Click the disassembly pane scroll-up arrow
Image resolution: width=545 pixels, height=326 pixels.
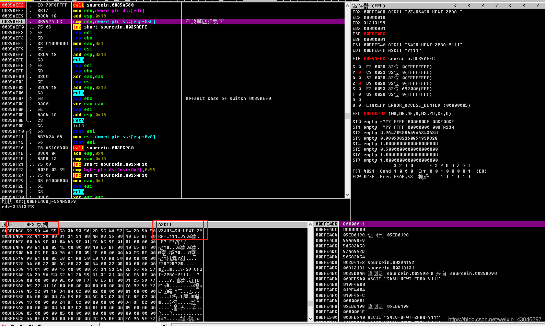coord(347,6)
